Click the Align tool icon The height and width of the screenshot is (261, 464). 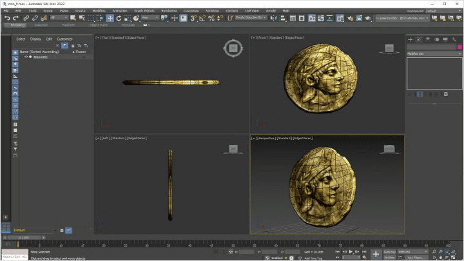tap(283, 18)
